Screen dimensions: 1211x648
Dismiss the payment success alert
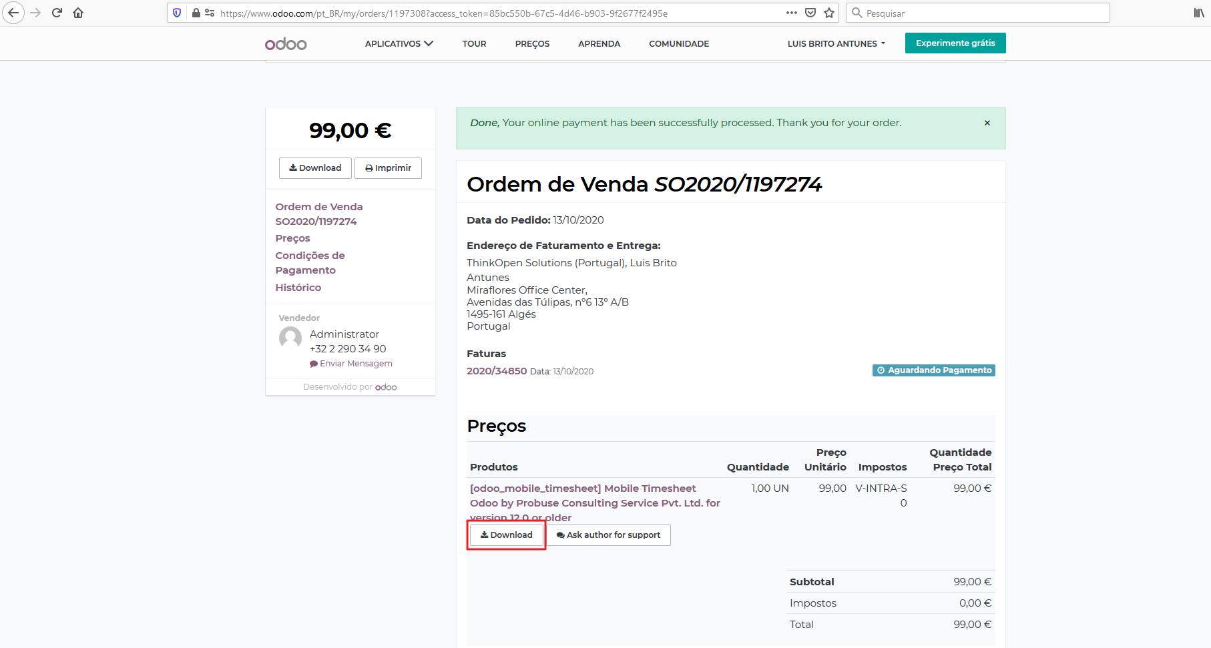click(x=987, y=123)
